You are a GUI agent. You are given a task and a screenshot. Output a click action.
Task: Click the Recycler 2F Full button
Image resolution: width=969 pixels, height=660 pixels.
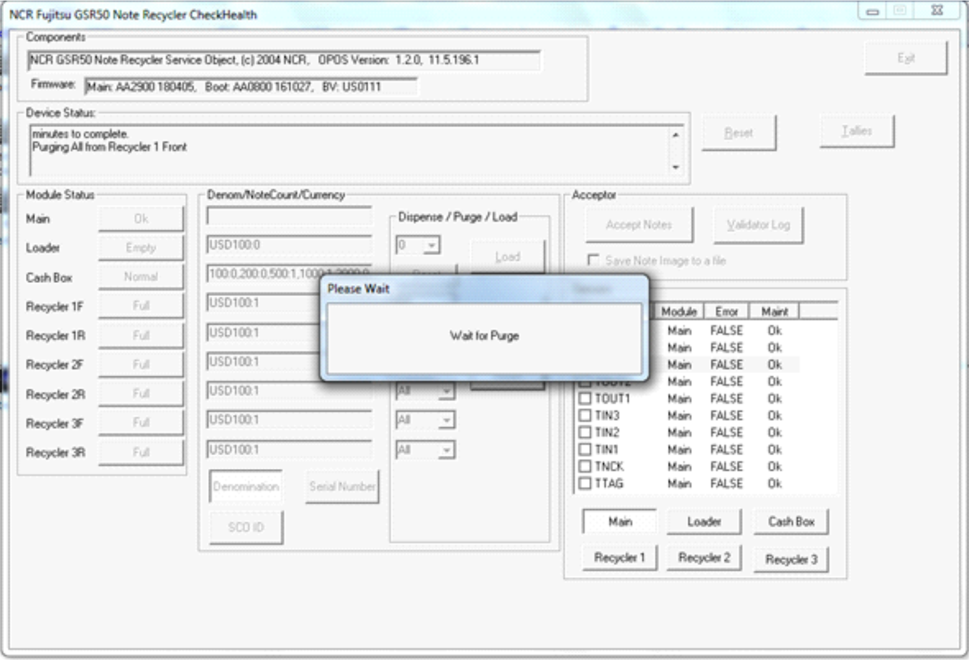click(x=141, y=364)
